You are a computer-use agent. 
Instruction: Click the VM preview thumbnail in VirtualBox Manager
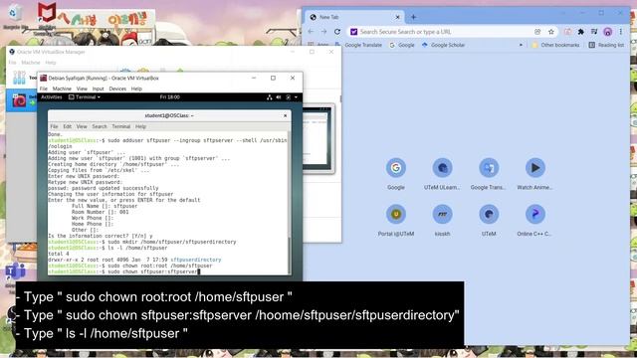(x=319, y=139)
